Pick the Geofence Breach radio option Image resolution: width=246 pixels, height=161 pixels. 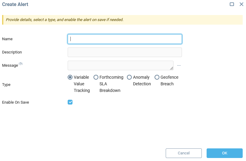(x=157, y=77)
